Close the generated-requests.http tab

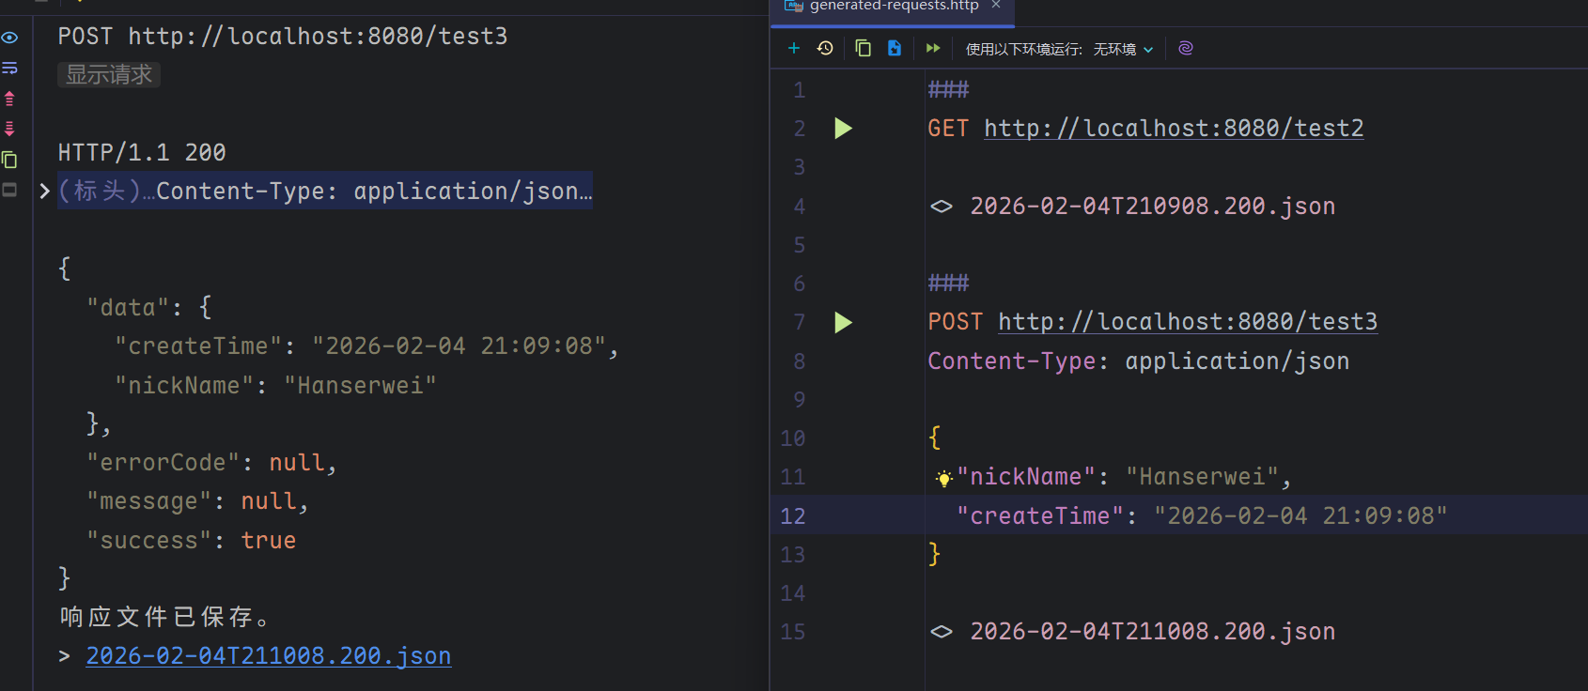coord(996,5)
